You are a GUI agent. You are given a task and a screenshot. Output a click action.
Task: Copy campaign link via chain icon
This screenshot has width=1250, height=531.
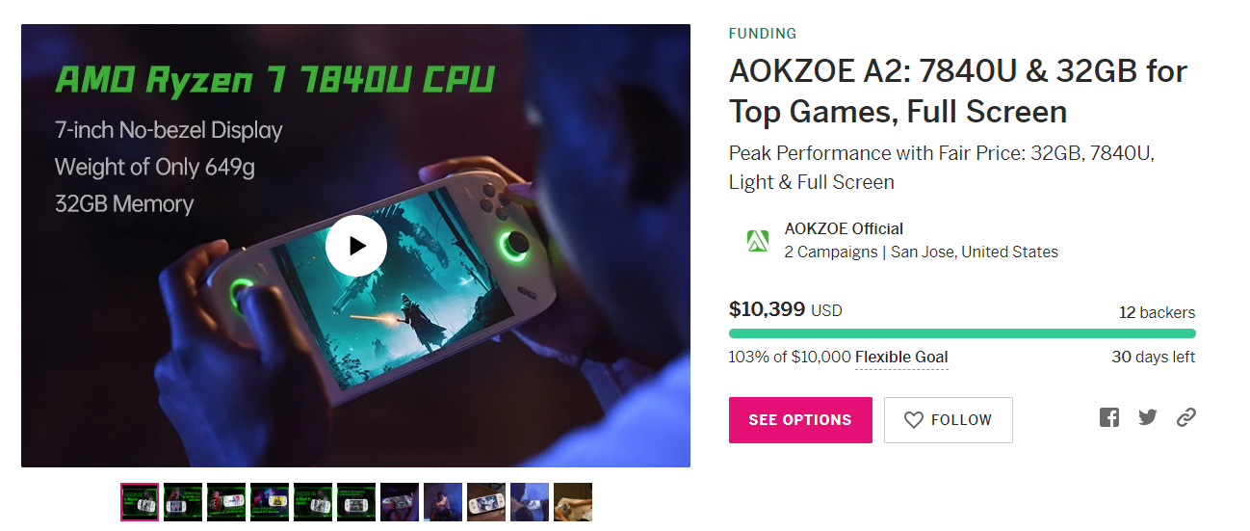click(x=1186, y=417)
